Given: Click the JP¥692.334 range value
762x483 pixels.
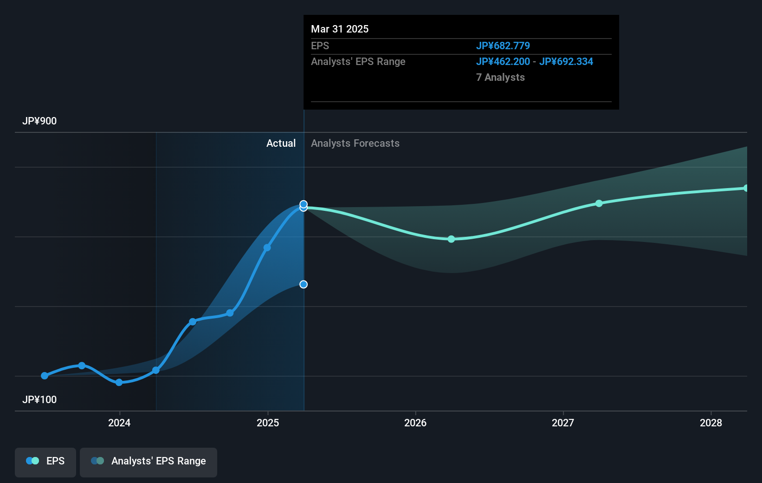Looking at the screenshot, I should click(566, 61).
